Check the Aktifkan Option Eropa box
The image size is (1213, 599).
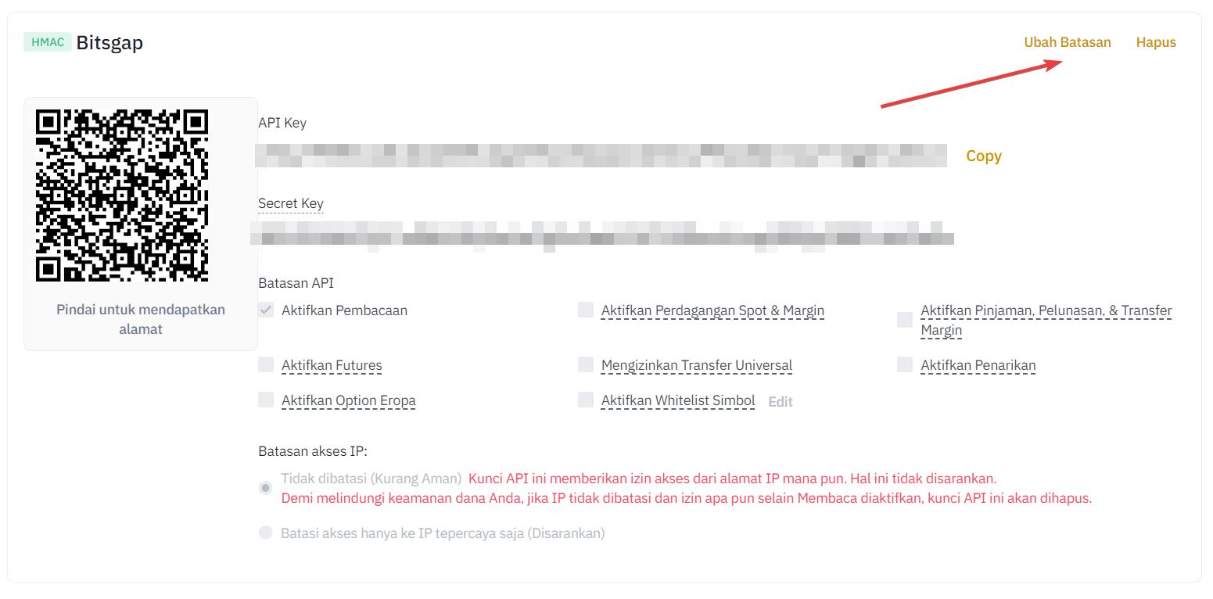pos(266,400)
